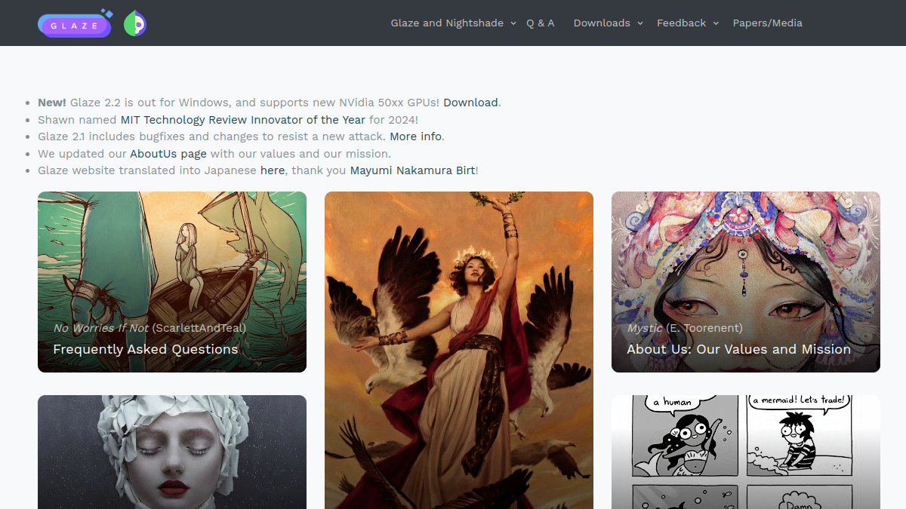Expand the Feedback menu chevron
The image size is (906, 509).
point(716,23)
